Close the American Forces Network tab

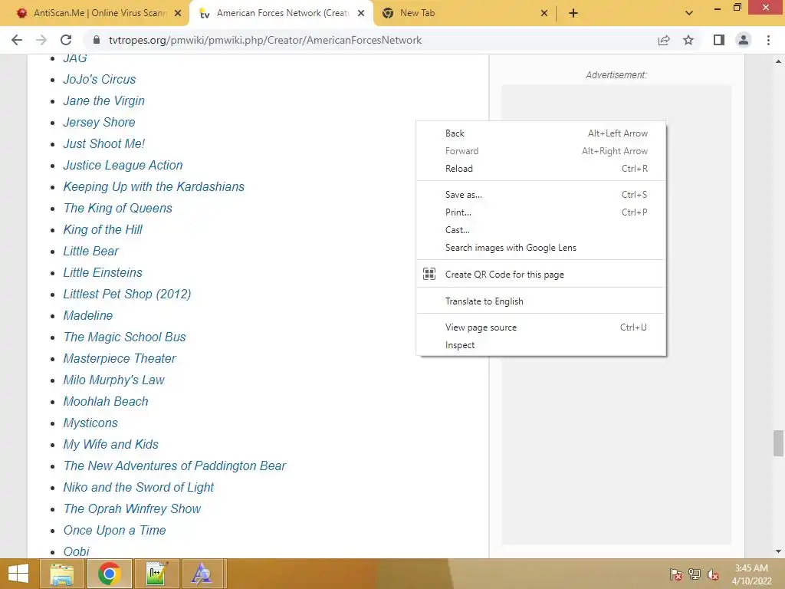coord(361,13)
